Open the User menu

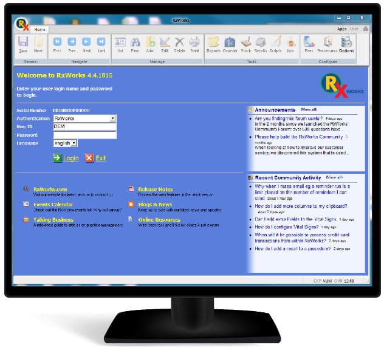[x=354, y=29]
